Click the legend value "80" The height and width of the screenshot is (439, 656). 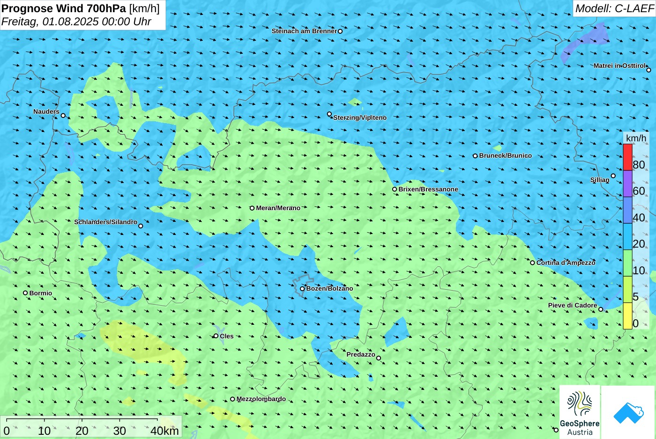coord(639,165)
